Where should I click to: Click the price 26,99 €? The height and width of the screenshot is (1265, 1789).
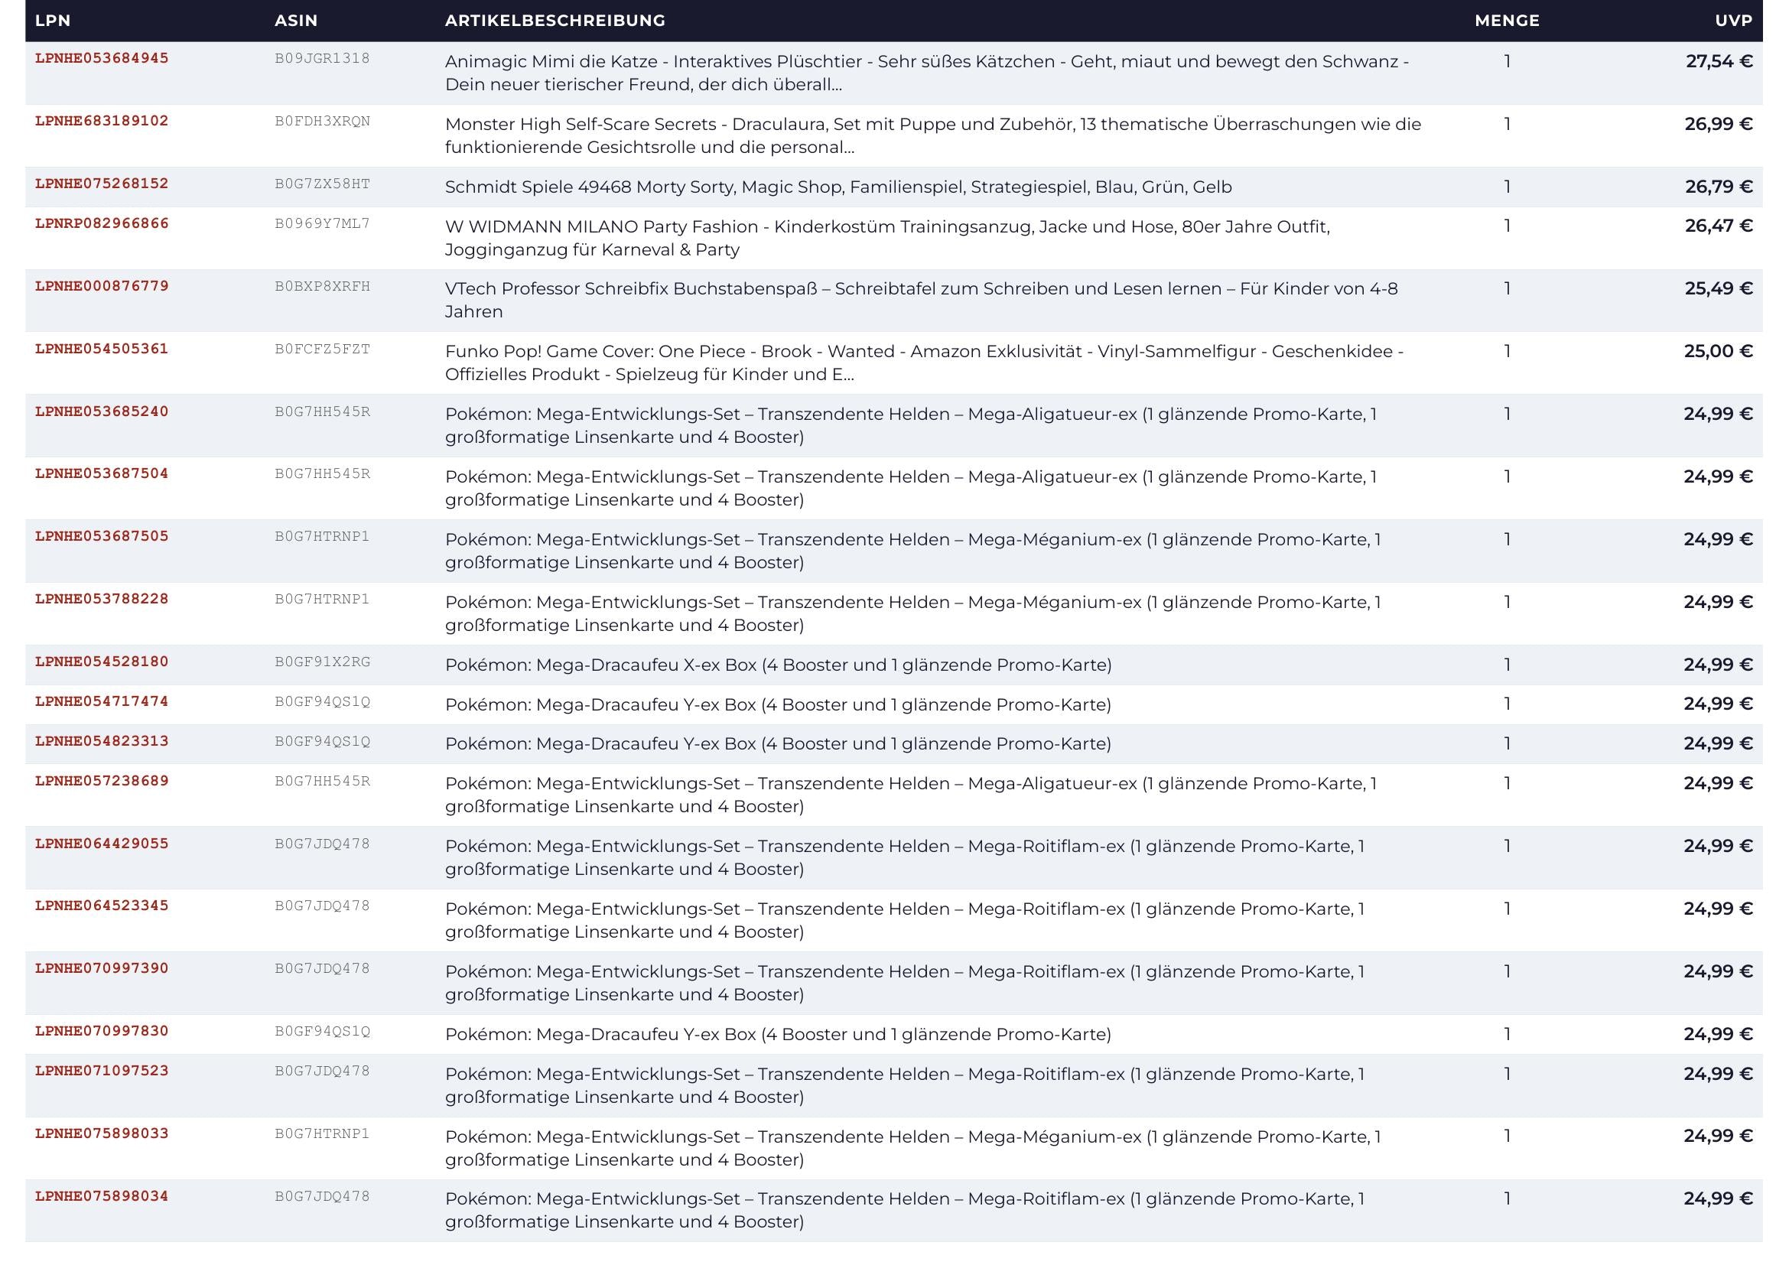[x=1718, y=124]
